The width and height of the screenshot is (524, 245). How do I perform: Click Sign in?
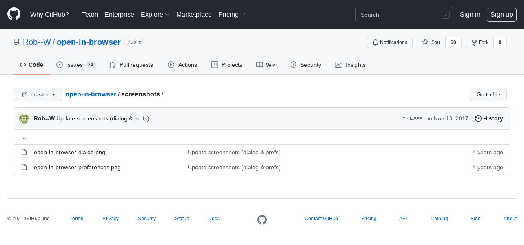[x=470, y=14]
